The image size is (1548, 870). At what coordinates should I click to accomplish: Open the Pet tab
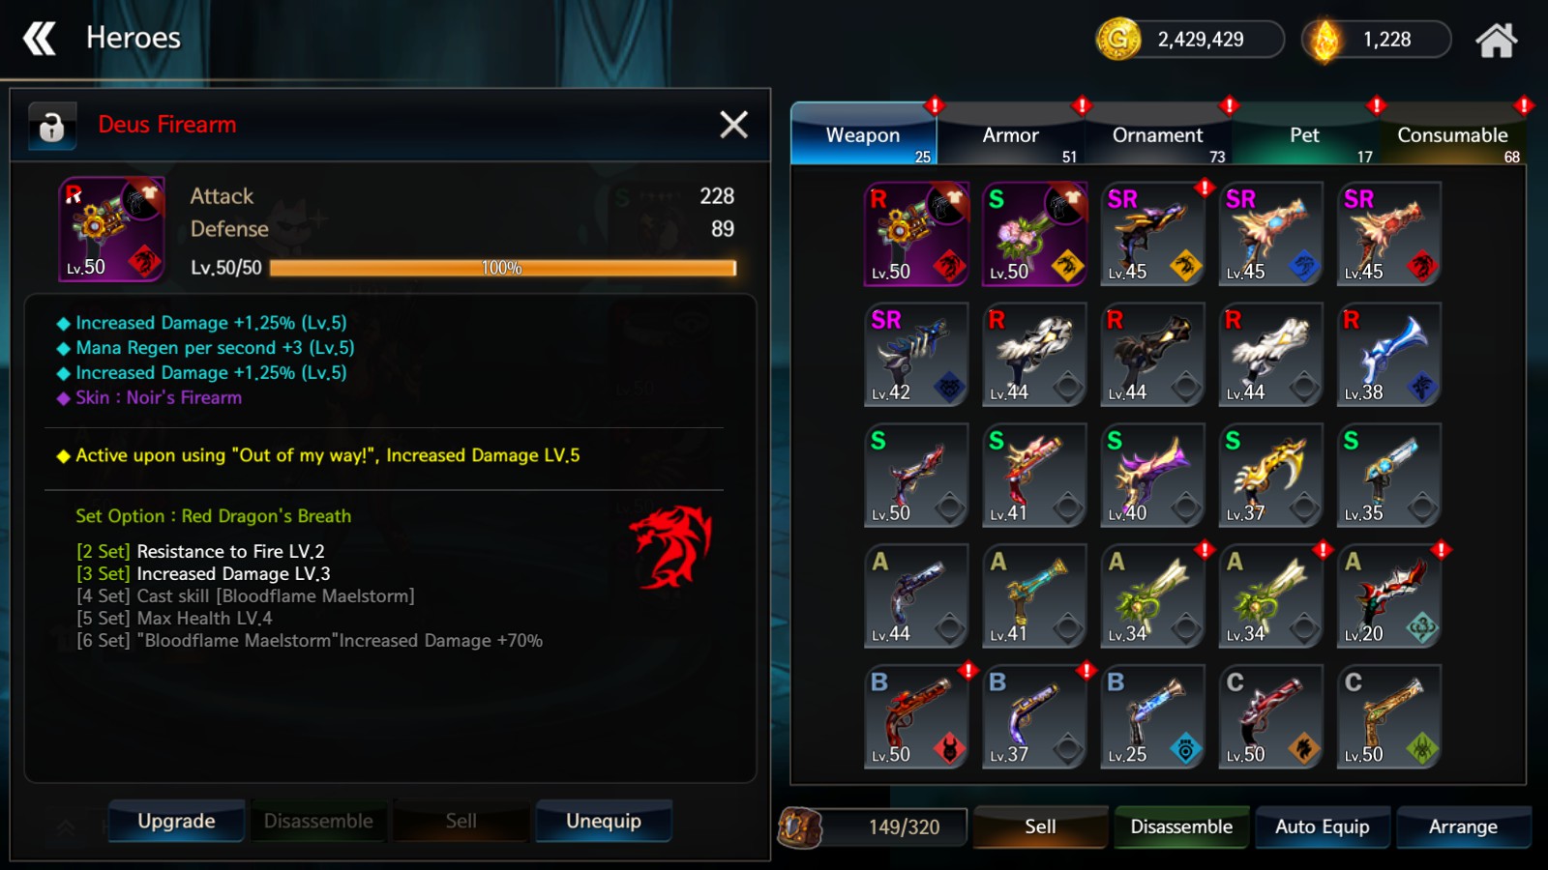tap(1304, 135)
